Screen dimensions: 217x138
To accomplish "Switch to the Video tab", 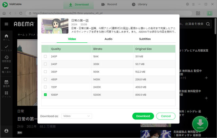I will point(72,39).
